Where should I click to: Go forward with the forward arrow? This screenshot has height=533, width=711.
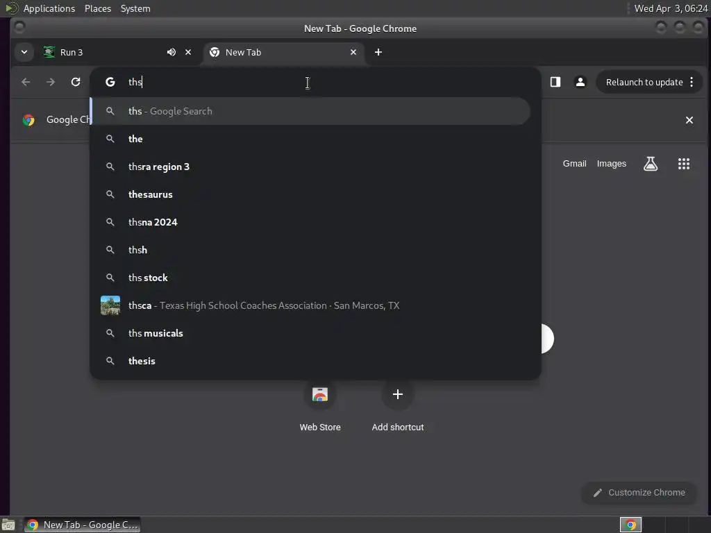51,82
